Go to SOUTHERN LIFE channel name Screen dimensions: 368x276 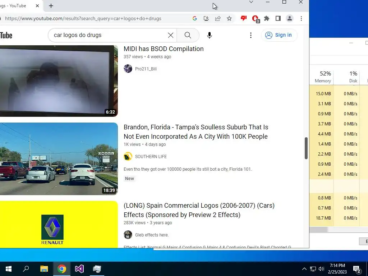click(151, 157)
